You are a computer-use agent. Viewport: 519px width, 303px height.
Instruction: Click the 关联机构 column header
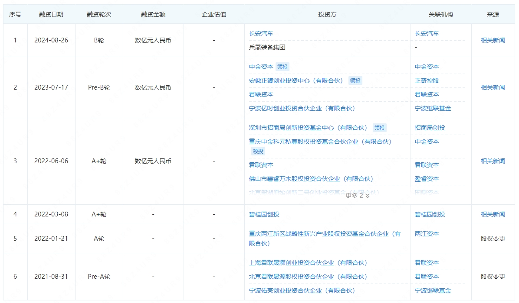click(440, 14)
